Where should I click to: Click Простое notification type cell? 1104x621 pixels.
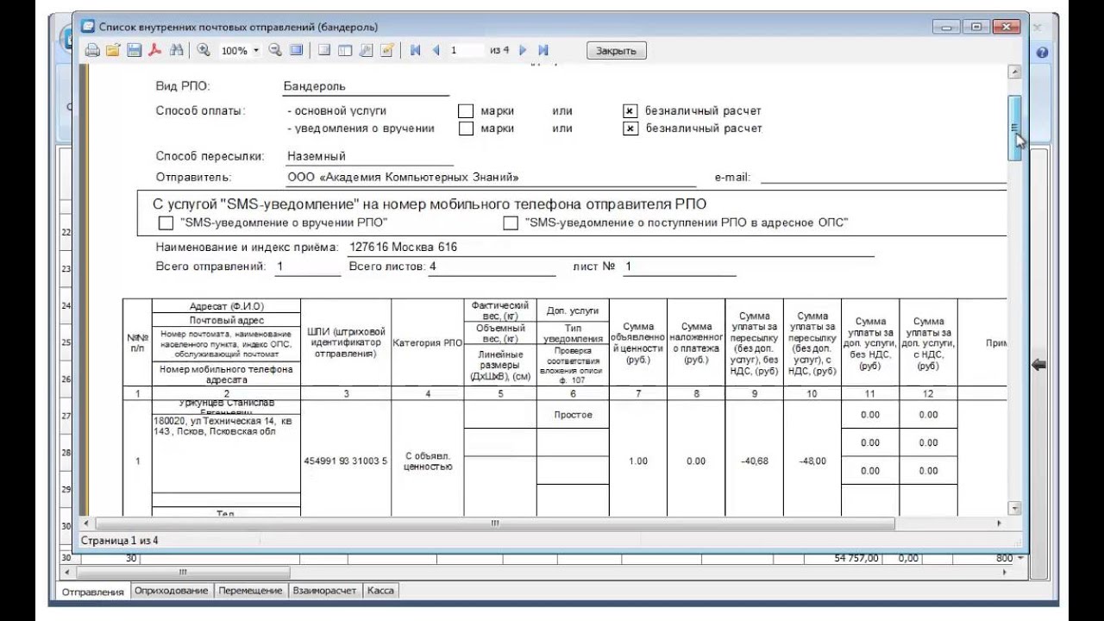(573, 415)
